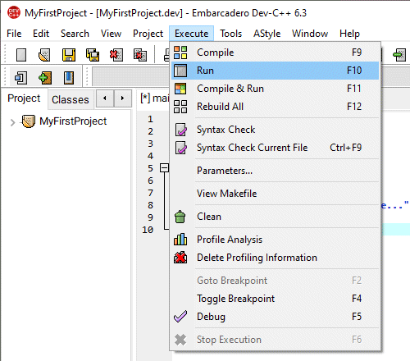Expand the MyFirstProject tree node

[12, 122]
